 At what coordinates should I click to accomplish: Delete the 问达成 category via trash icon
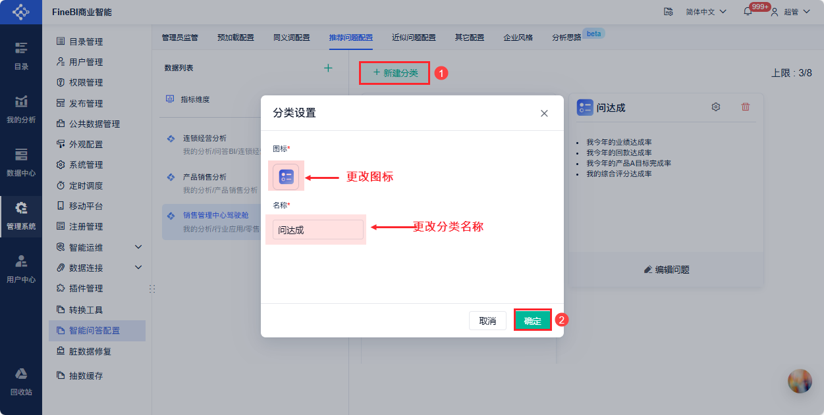coord(746,107)
